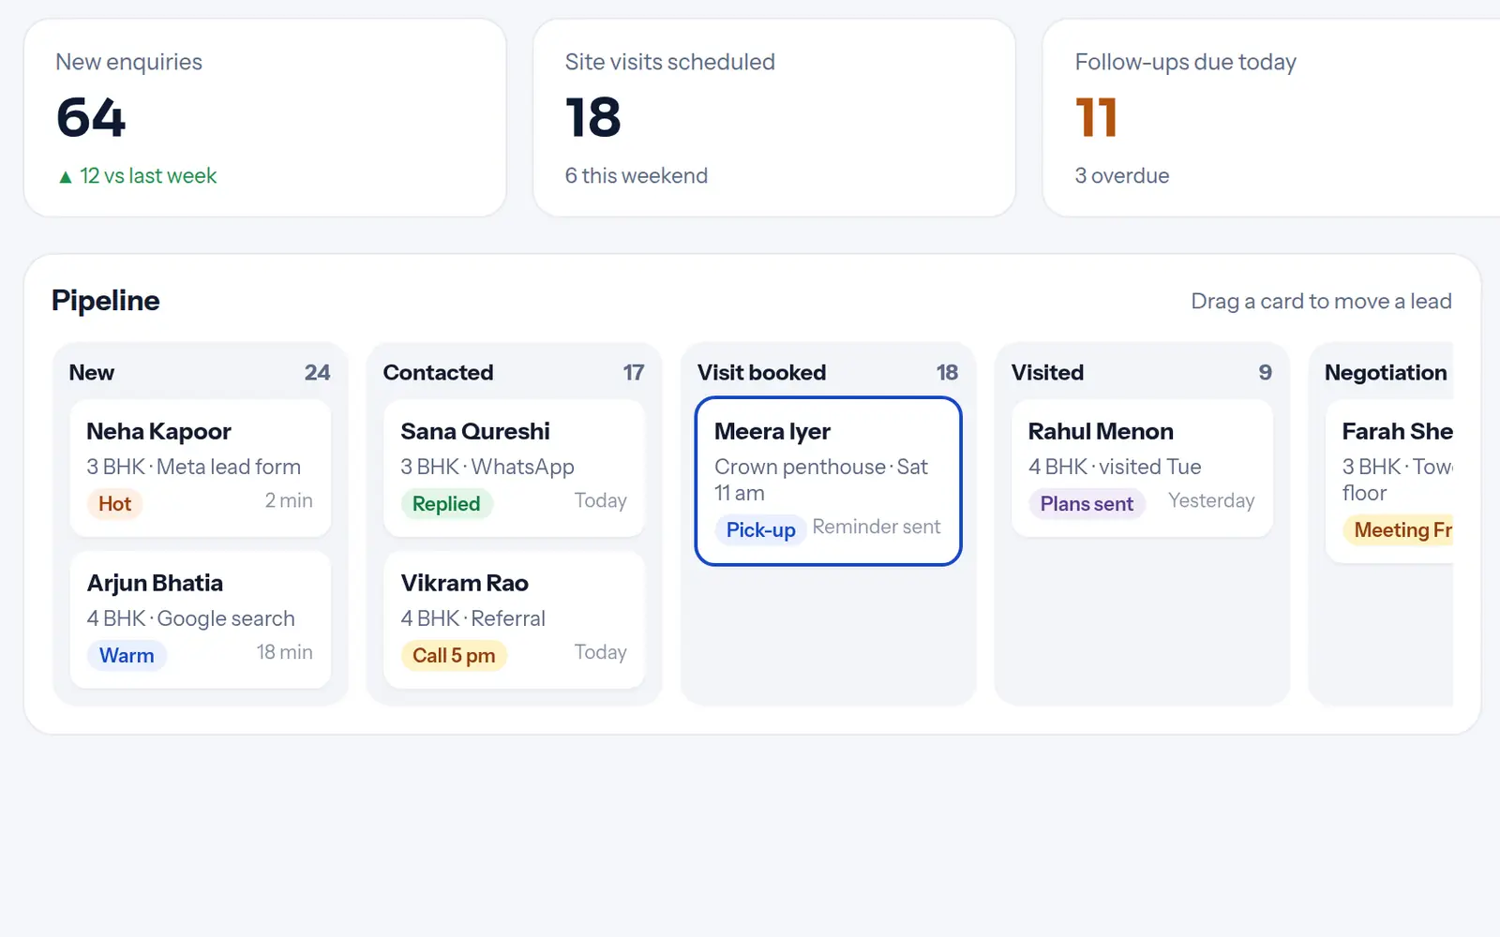Click the Visited column header

1047,373
